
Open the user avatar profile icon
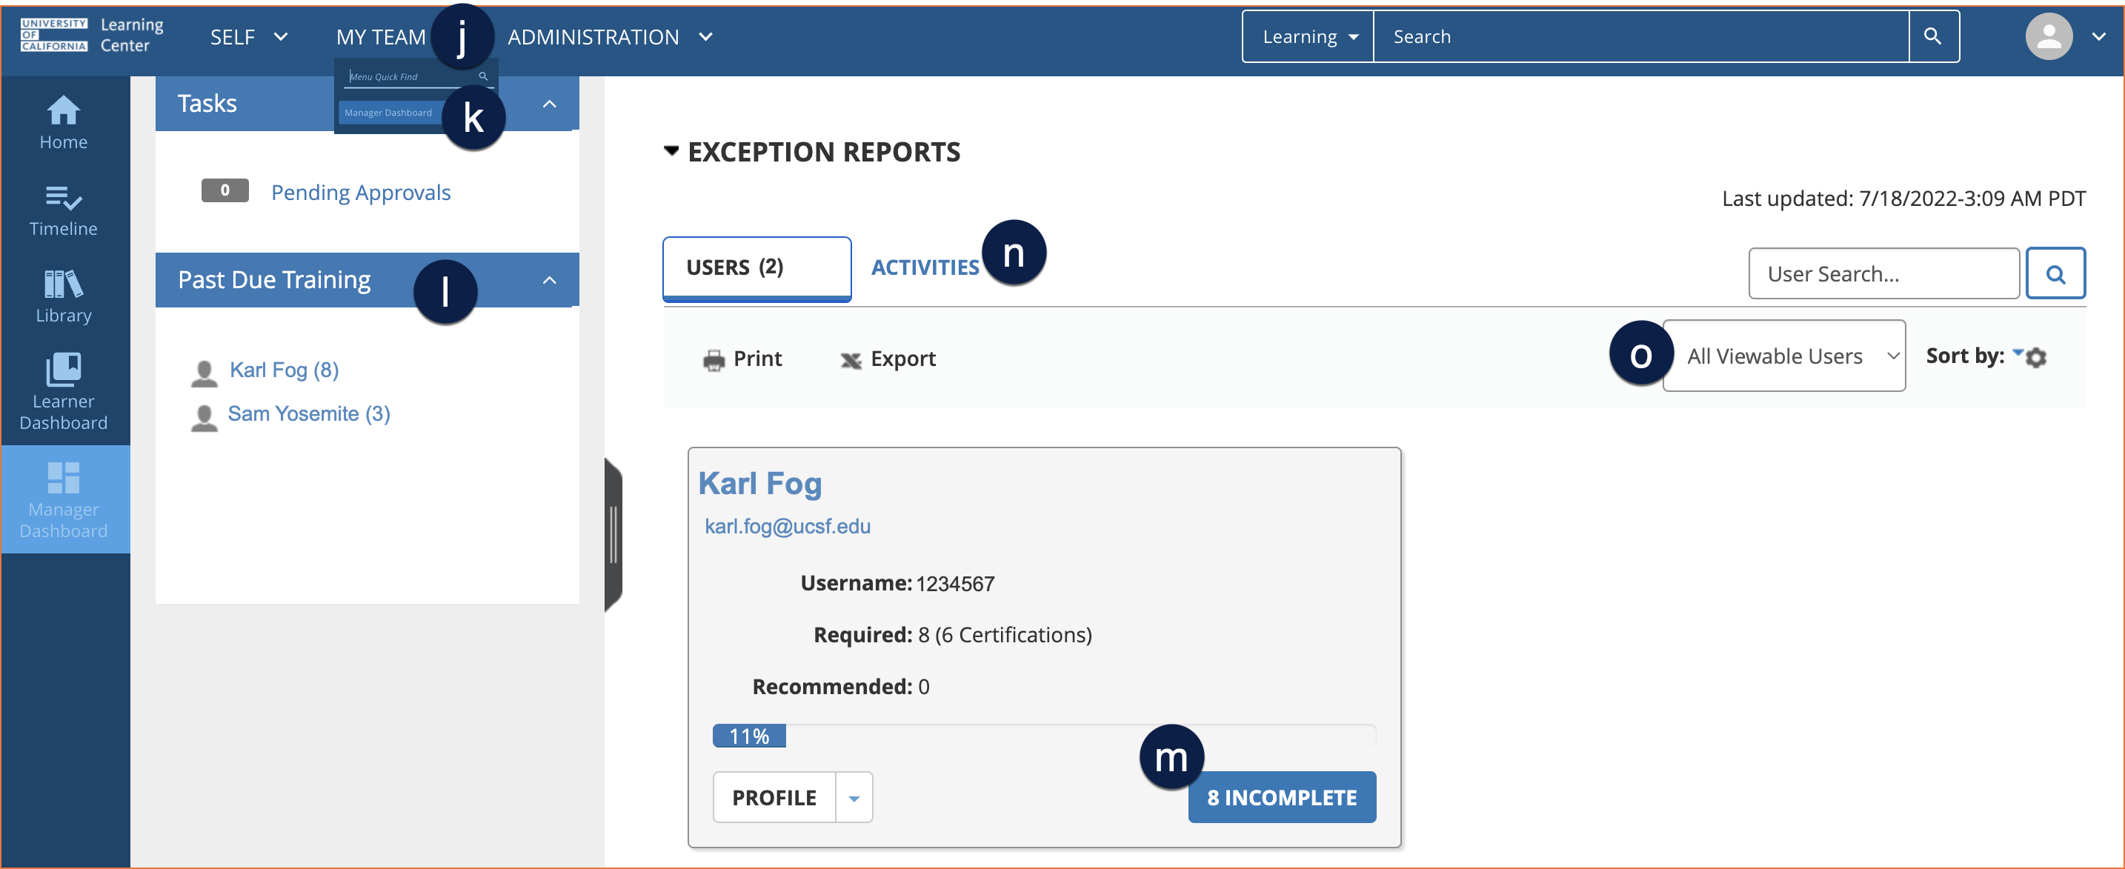point(2049,36)
